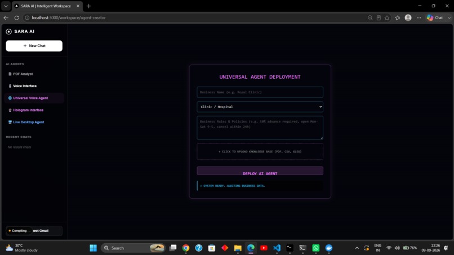Click the Hologram Interface icon
454x255 pixels.
10,110
